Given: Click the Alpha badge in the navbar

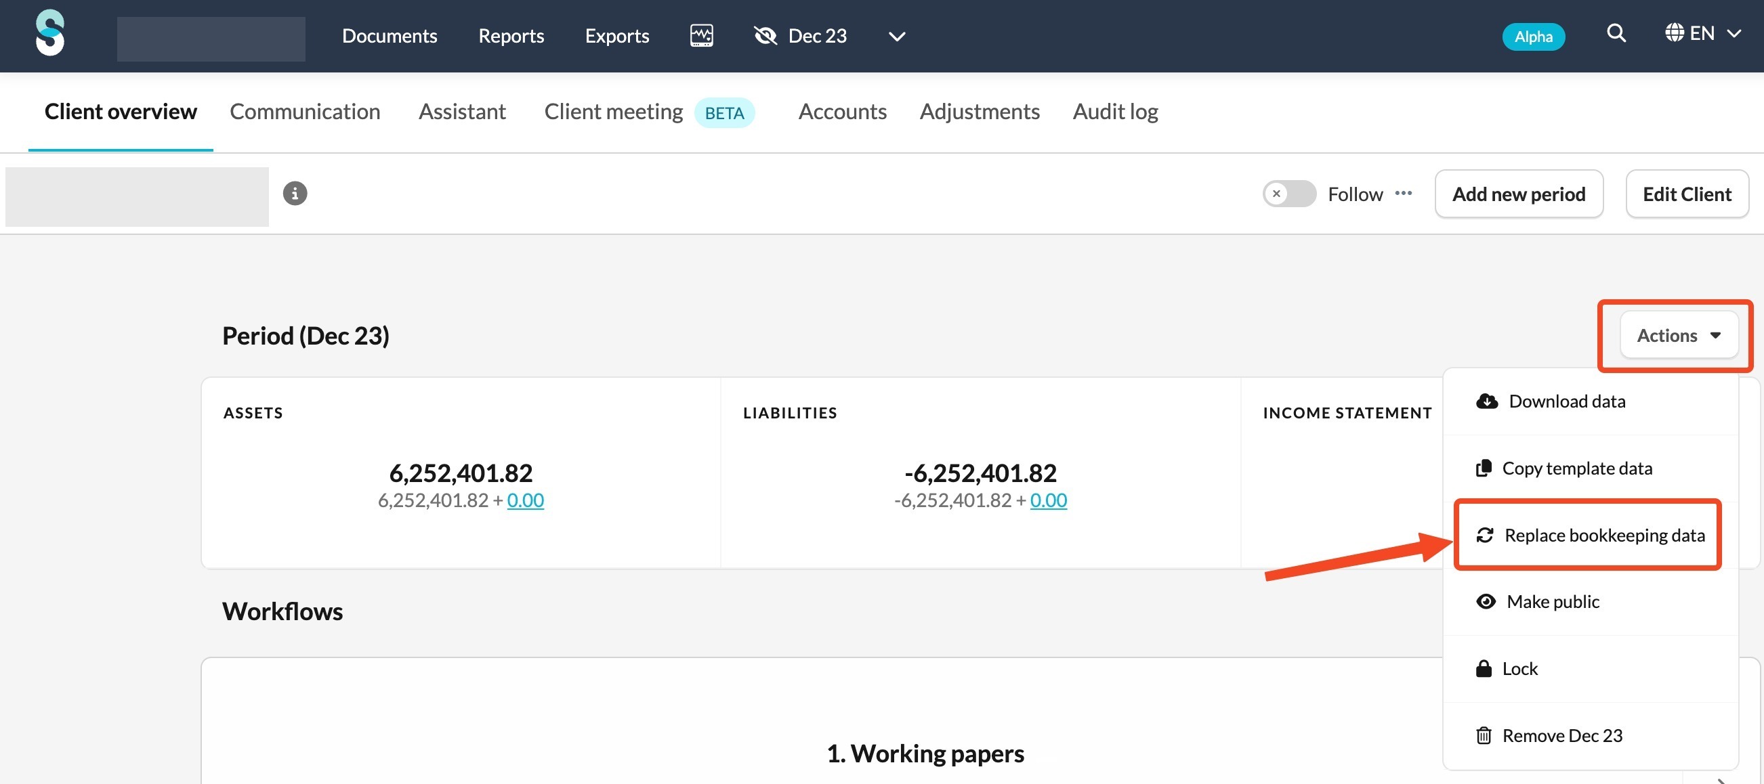Looking at the screenshot, I should pyautogui.click(x=1532, y=37).
